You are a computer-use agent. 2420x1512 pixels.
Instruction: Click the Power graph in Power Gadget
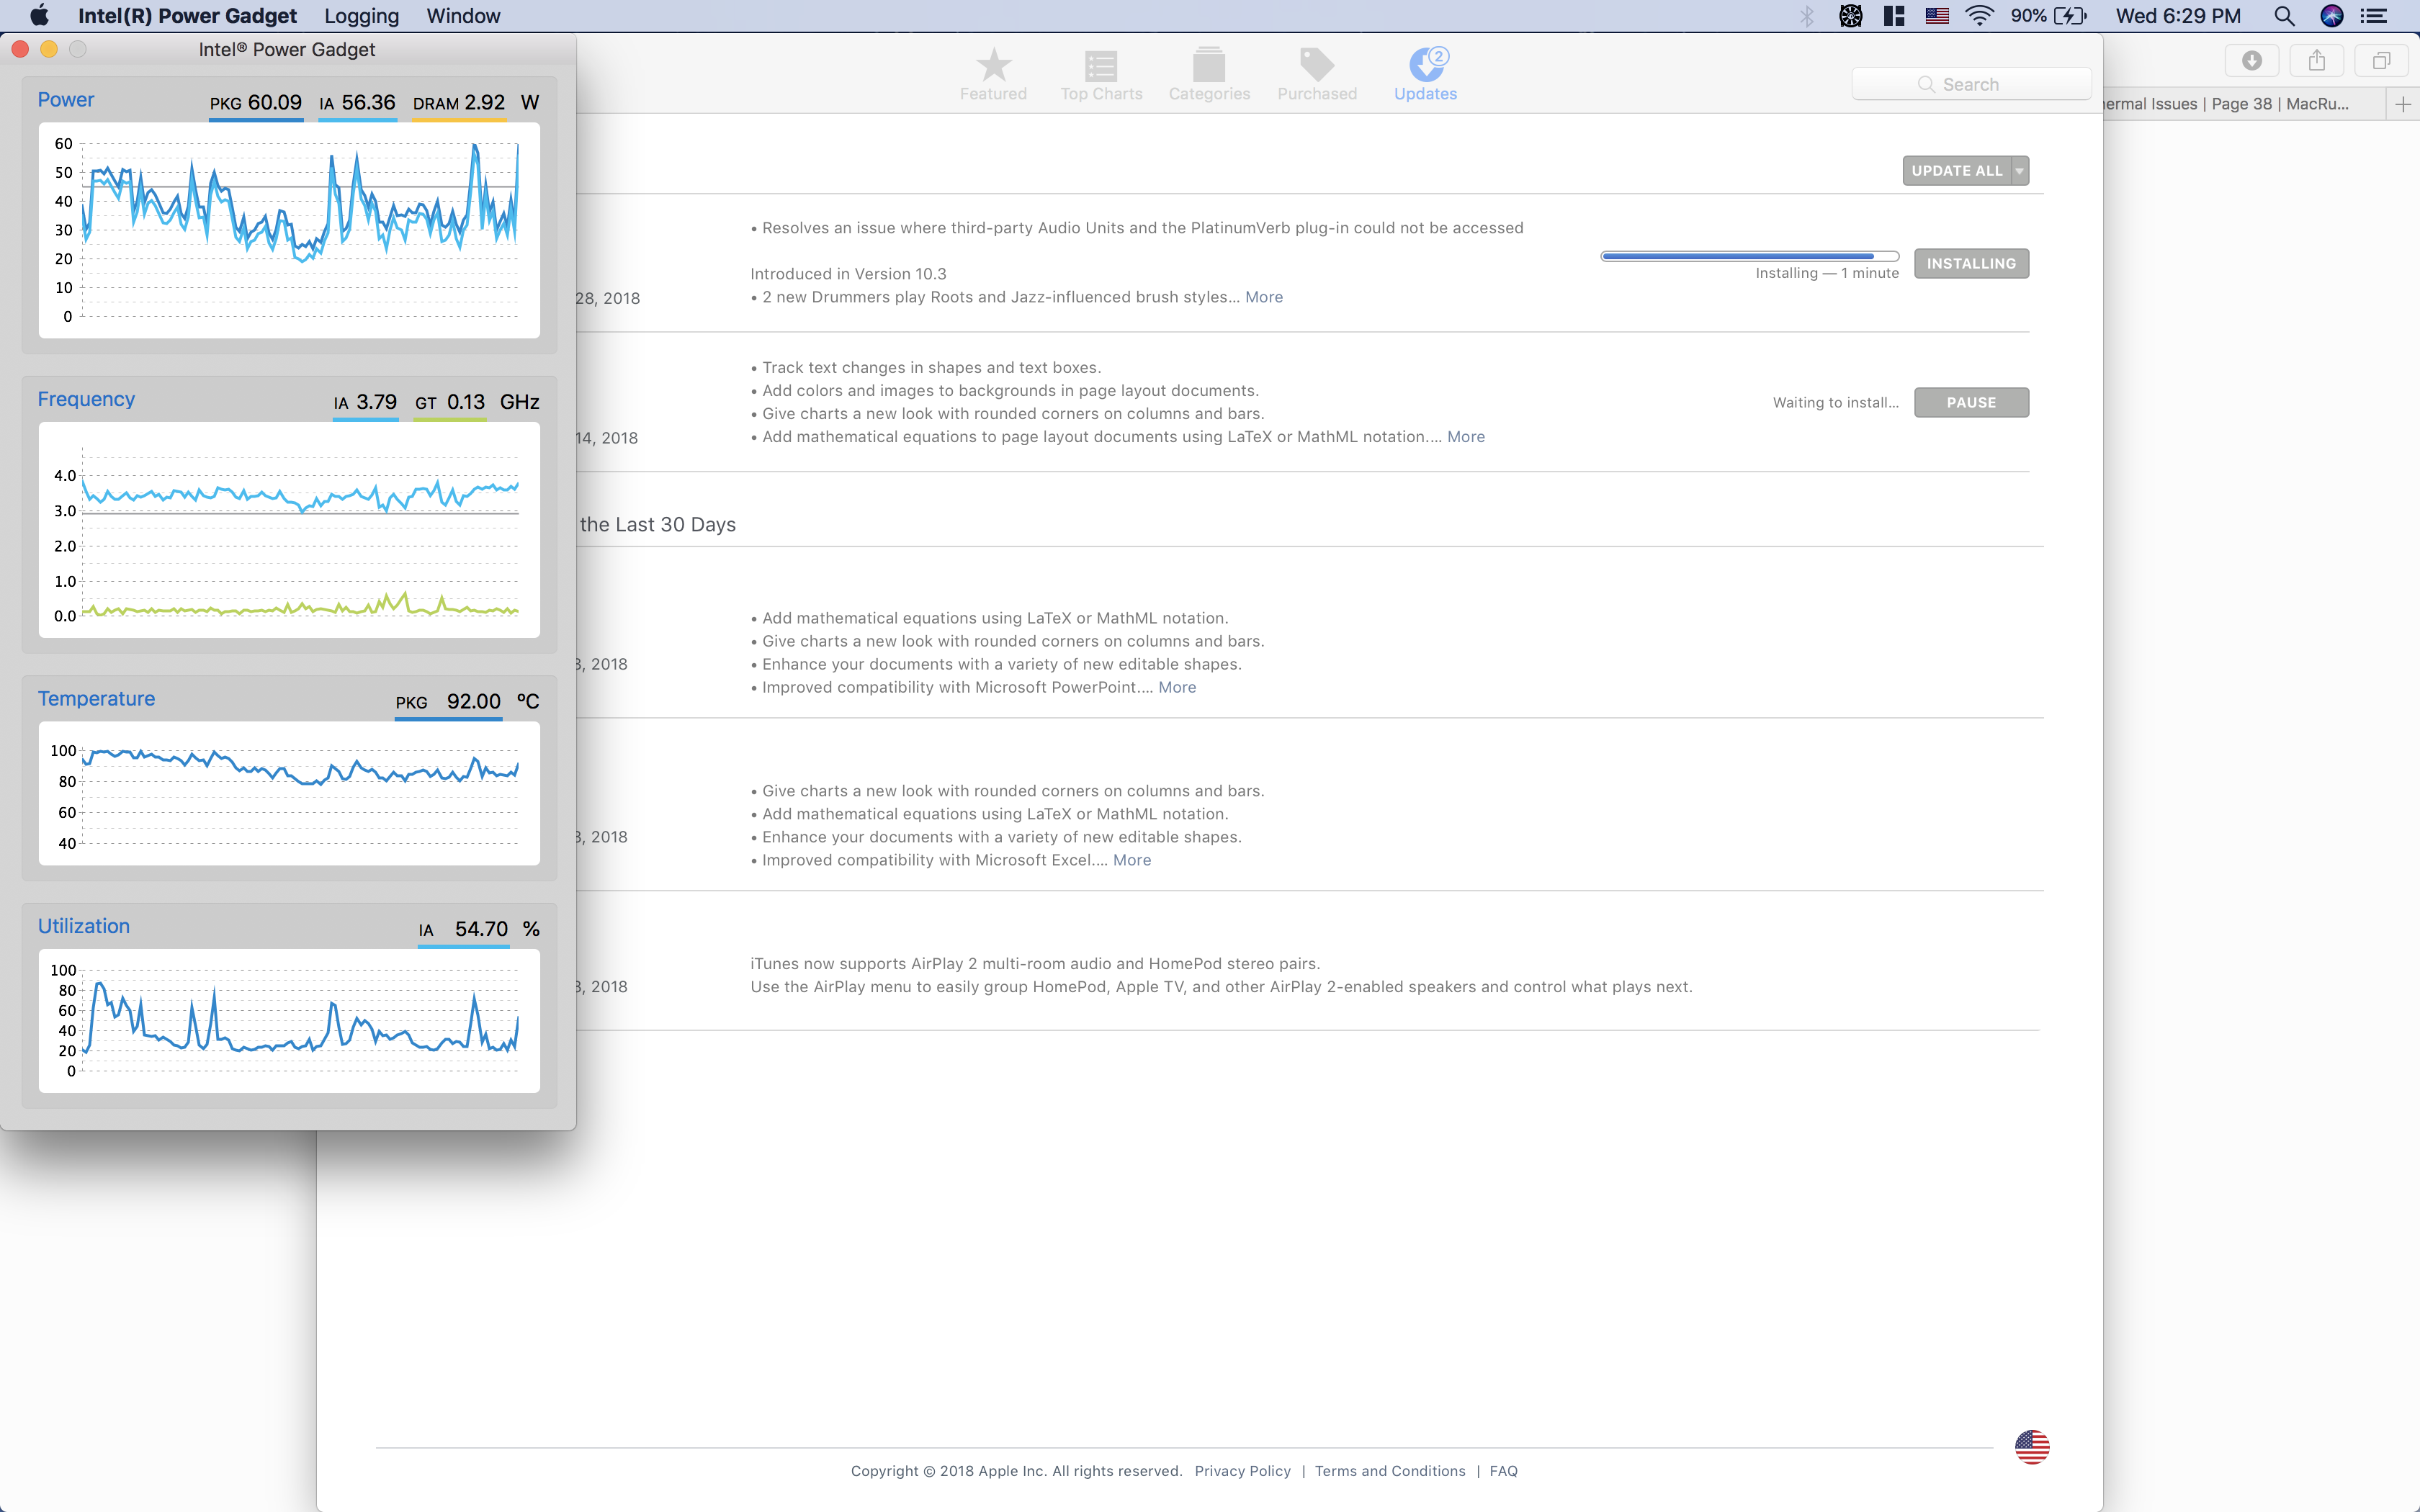pos(289,230)
